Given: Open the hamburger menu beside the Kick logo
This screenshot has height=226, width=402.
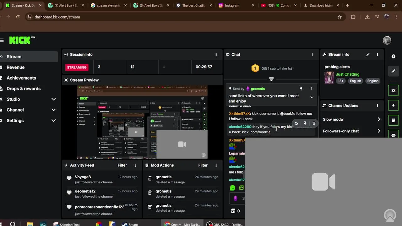Looking at the screenshot, I should 2,40.
